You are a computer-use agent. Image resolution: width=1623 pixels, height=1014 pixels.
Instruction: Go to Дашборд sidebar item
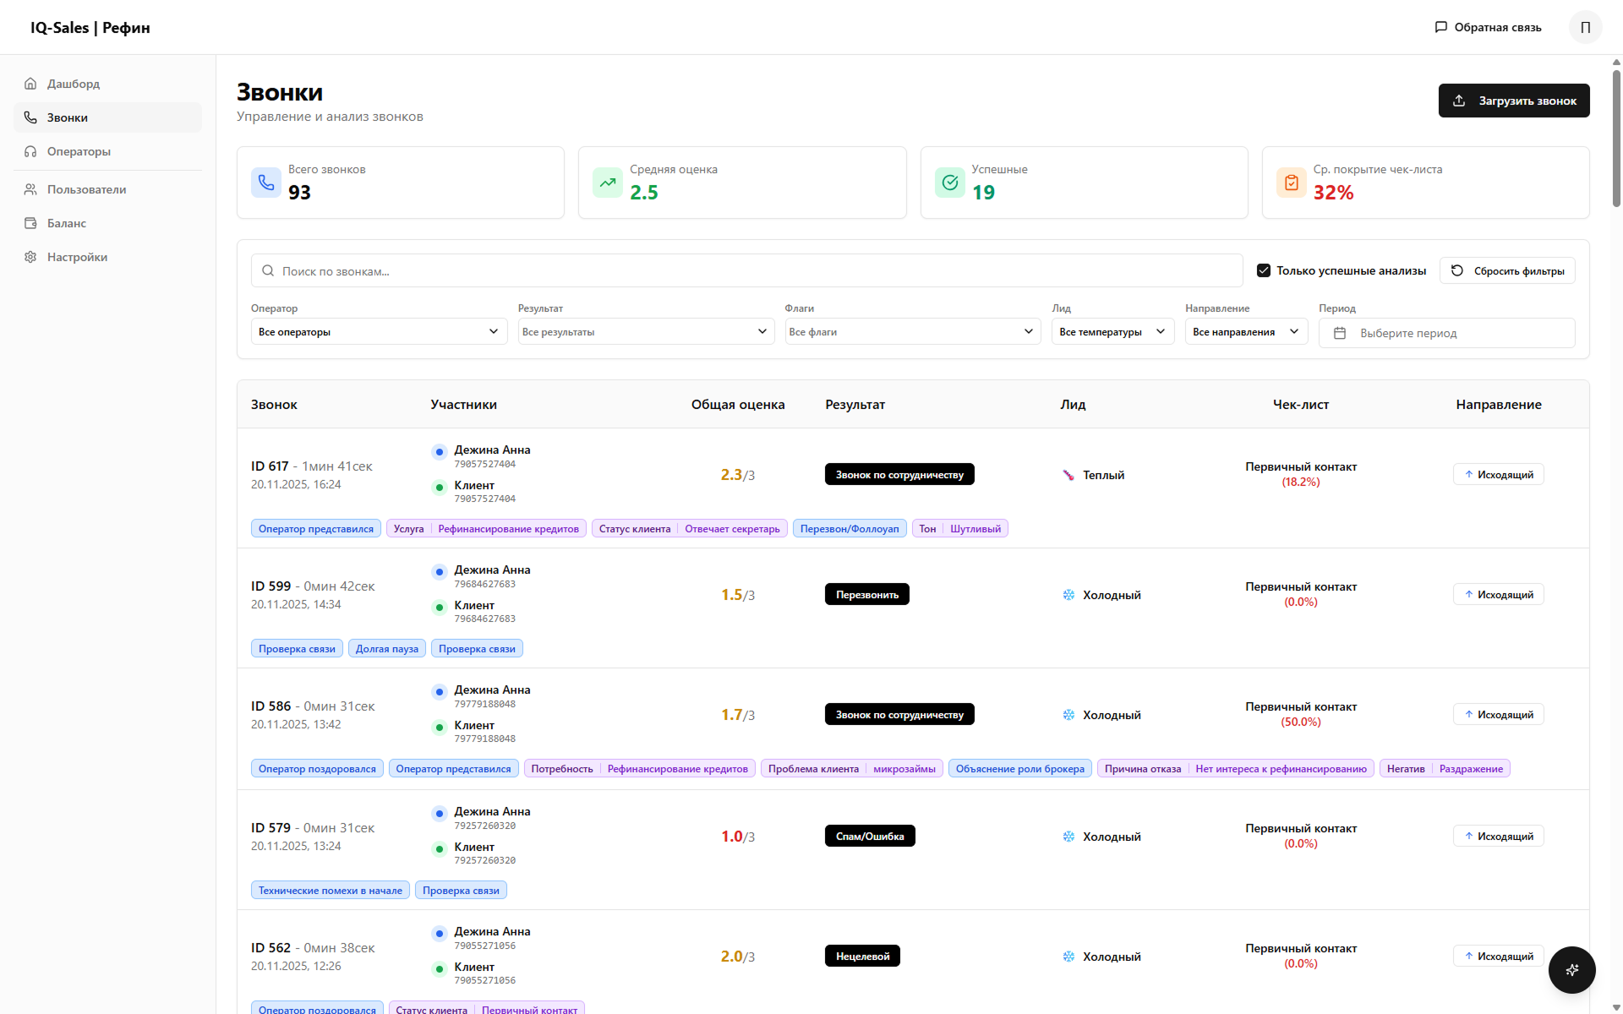[74, 84]
